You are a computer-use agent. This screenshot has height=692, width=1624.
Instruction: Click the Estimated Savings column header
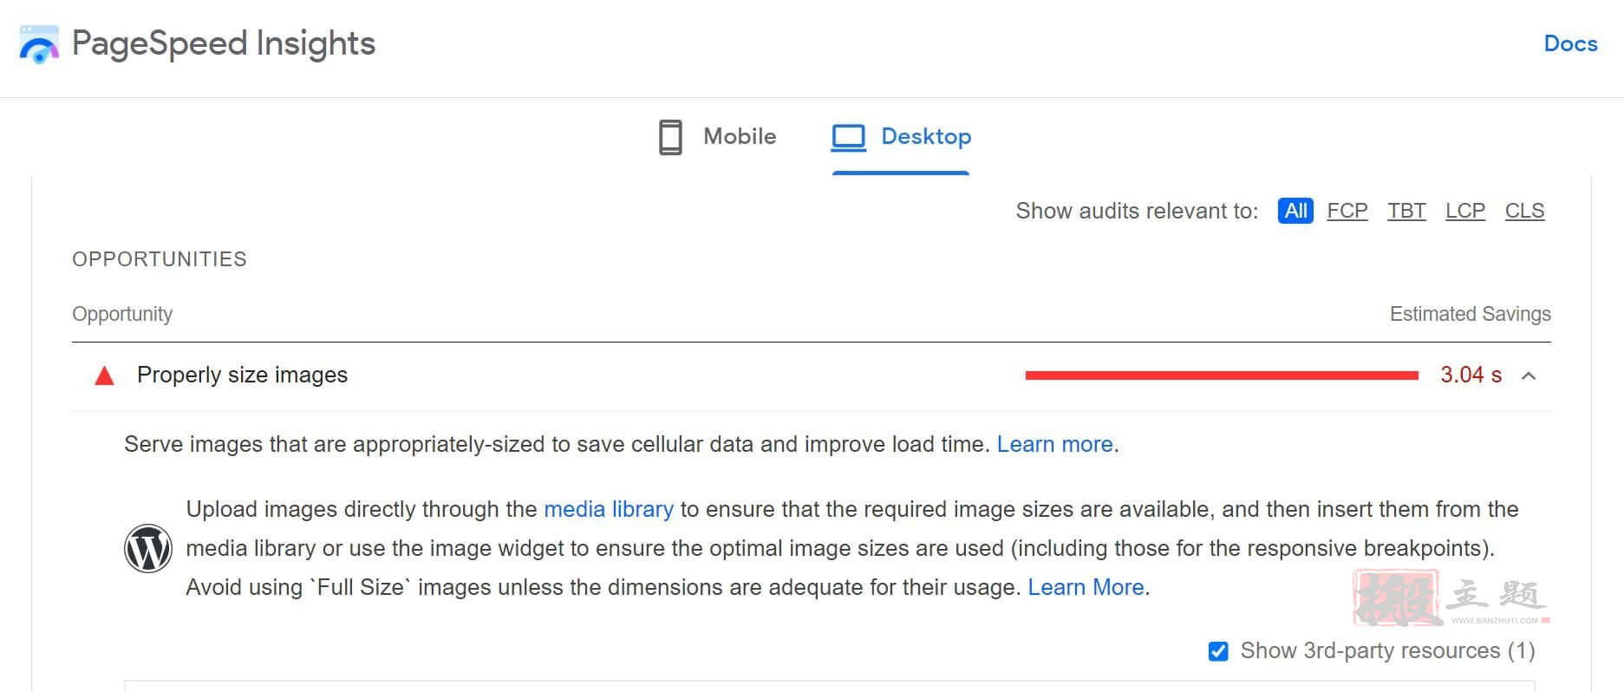[1470, 314]
